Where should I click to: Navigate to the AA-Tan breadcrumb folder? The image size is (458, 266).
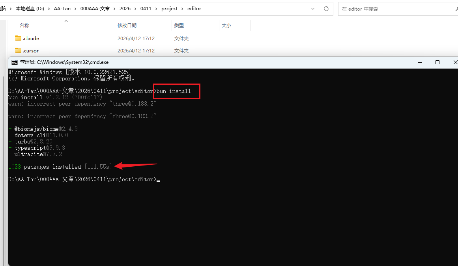pos(62,9)
